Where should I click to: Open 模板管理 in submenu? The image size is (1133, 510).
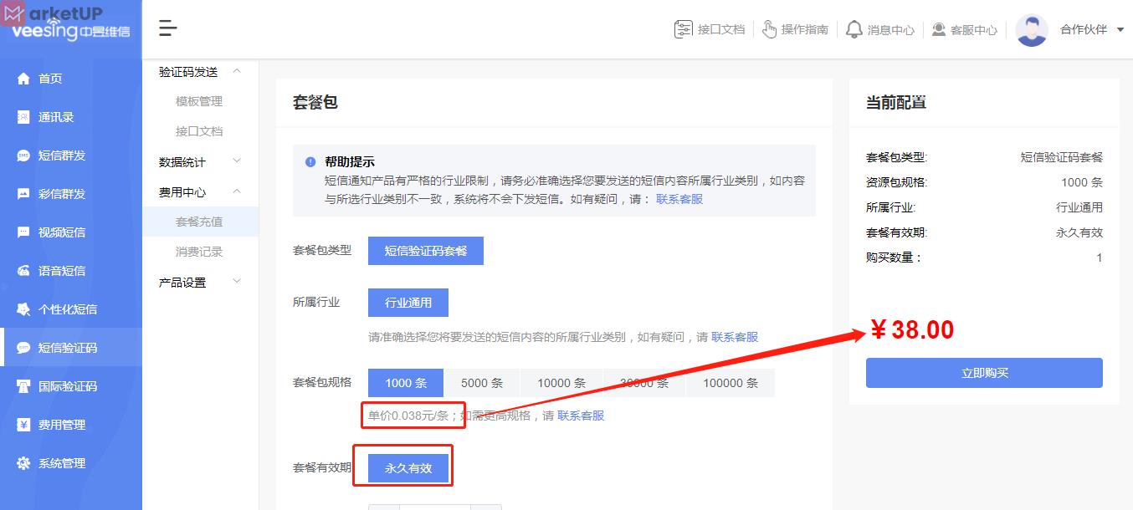(x=199, y=101)
